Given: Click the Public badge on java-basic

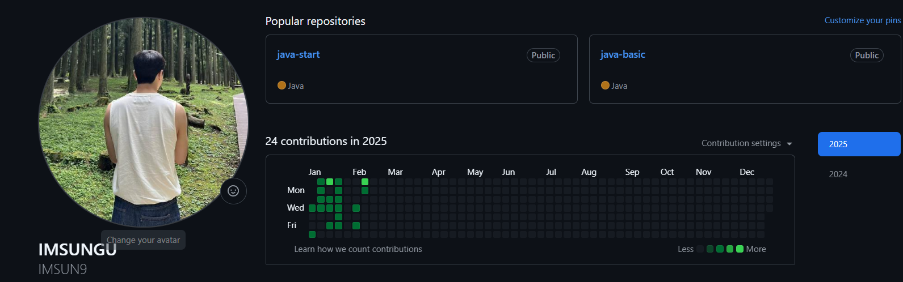Looking at the screenshot, I should [x=867, y=55].
